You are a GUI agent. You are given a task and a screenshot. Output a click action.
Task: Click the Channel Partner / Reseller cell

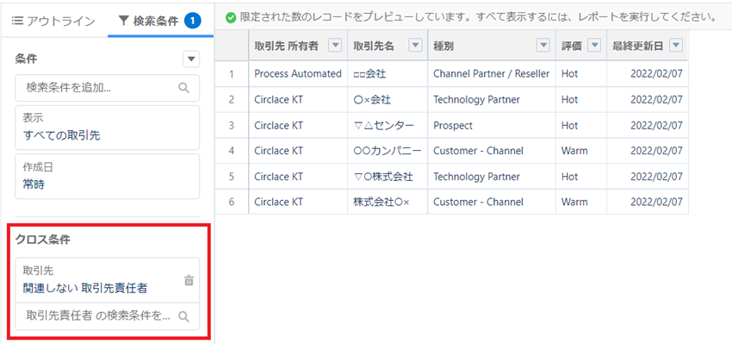coord(492,74)
